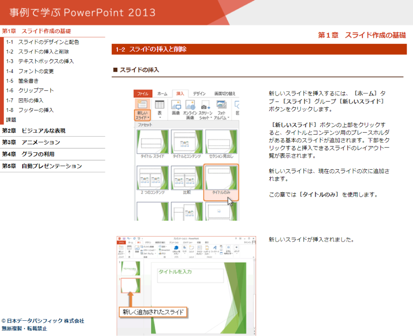Open the スクリーンショット dropdown in the ribbon
The image size is (413, 336).
205,110
